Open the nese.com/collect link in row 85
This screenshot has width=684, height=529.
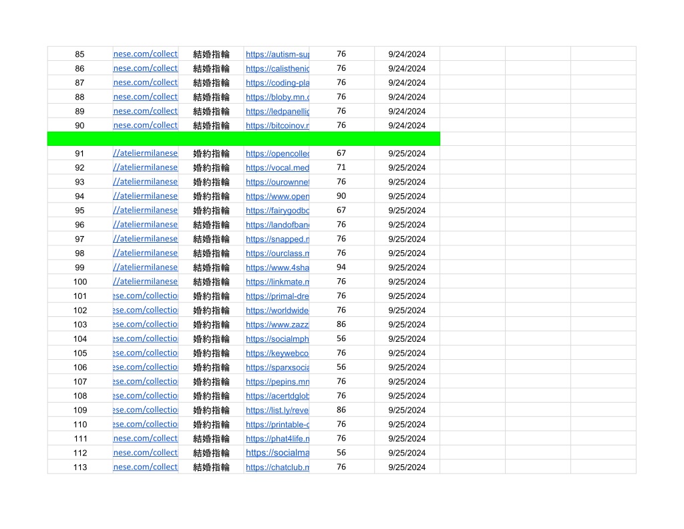(x=145, y=54)
